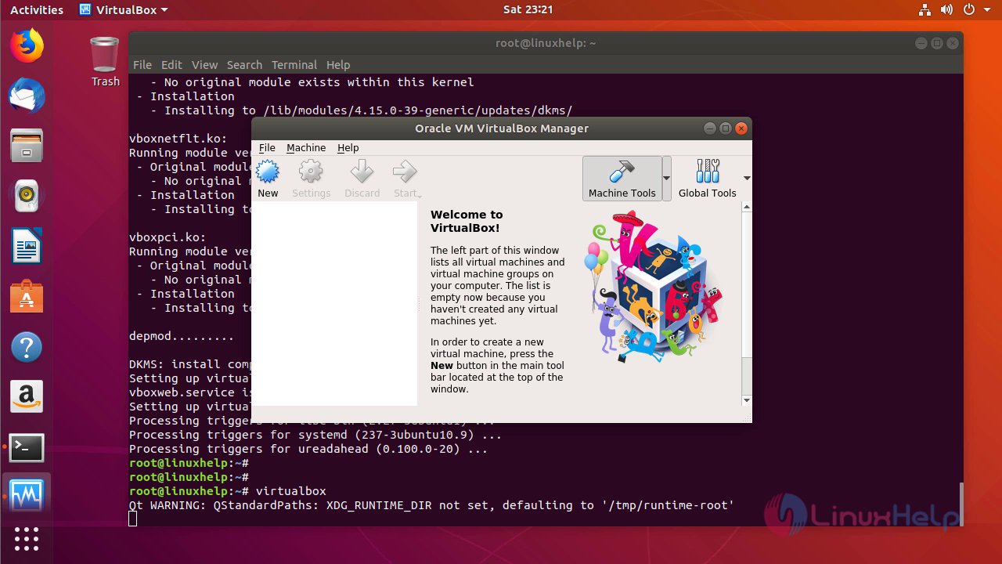The image size is (1002, 564).
Task: Open the terminal Search menu
Action: (x=244, y=65)
